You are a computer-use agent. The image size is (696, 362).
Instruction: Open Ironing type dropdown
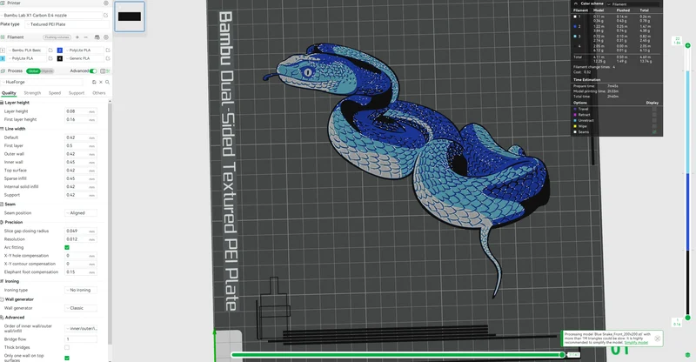81,290
